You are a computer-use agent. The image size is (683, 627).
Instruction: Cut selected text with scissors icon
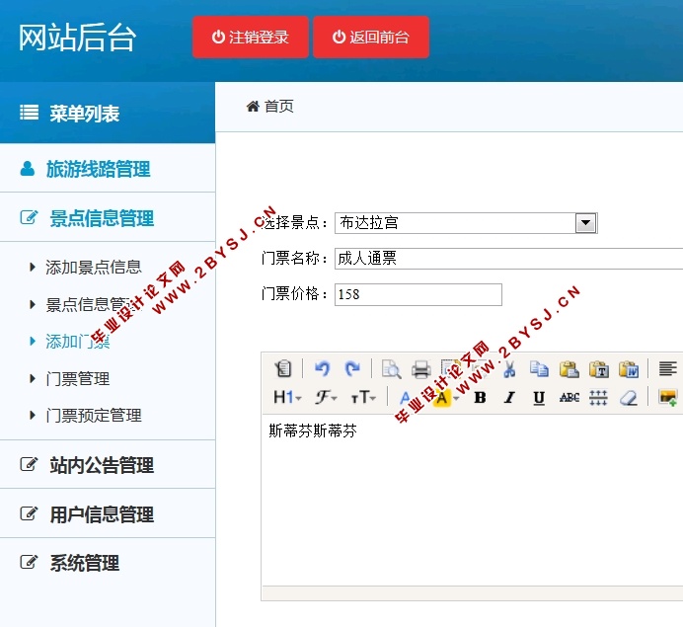(509, 369)
